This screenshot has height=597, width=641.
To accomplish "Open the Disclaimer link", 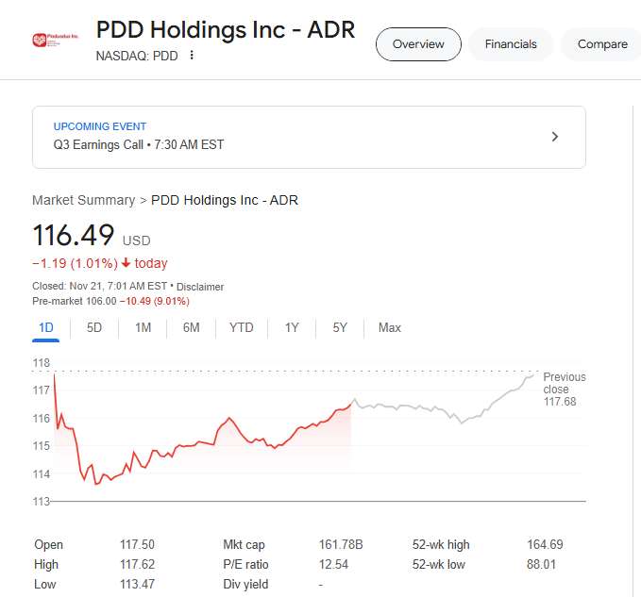I will coord(200,287).
